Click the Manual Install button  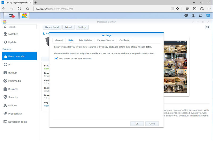point(52,27)
